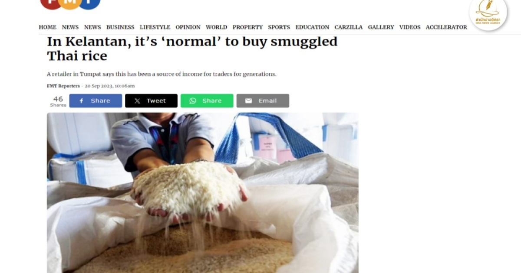The height and width of the screenshot is (273, 521).
Task: Click the FMT logo at top left
Action: (70, 4)
